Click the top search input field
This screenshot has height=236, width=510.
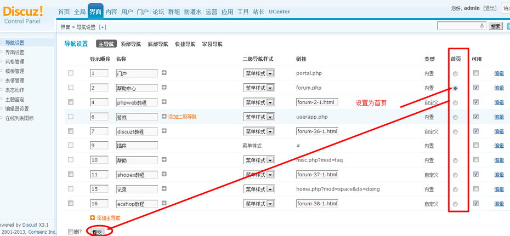coord(462,26)
